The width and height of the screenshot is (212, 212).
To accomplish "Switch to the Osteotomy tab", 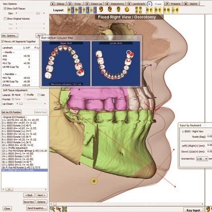I will coord(115,4).
